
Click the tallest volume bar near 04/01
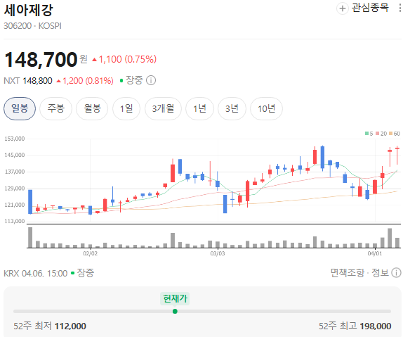390,238
